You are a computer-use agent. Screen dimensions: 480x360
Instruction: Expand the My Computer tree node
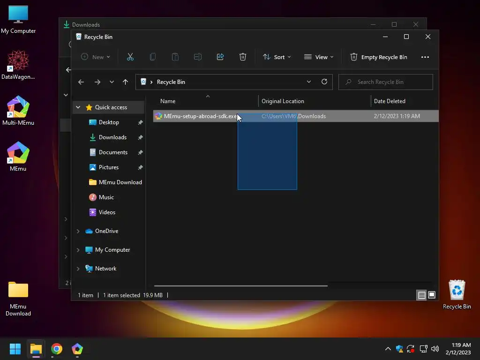(78, 250)
